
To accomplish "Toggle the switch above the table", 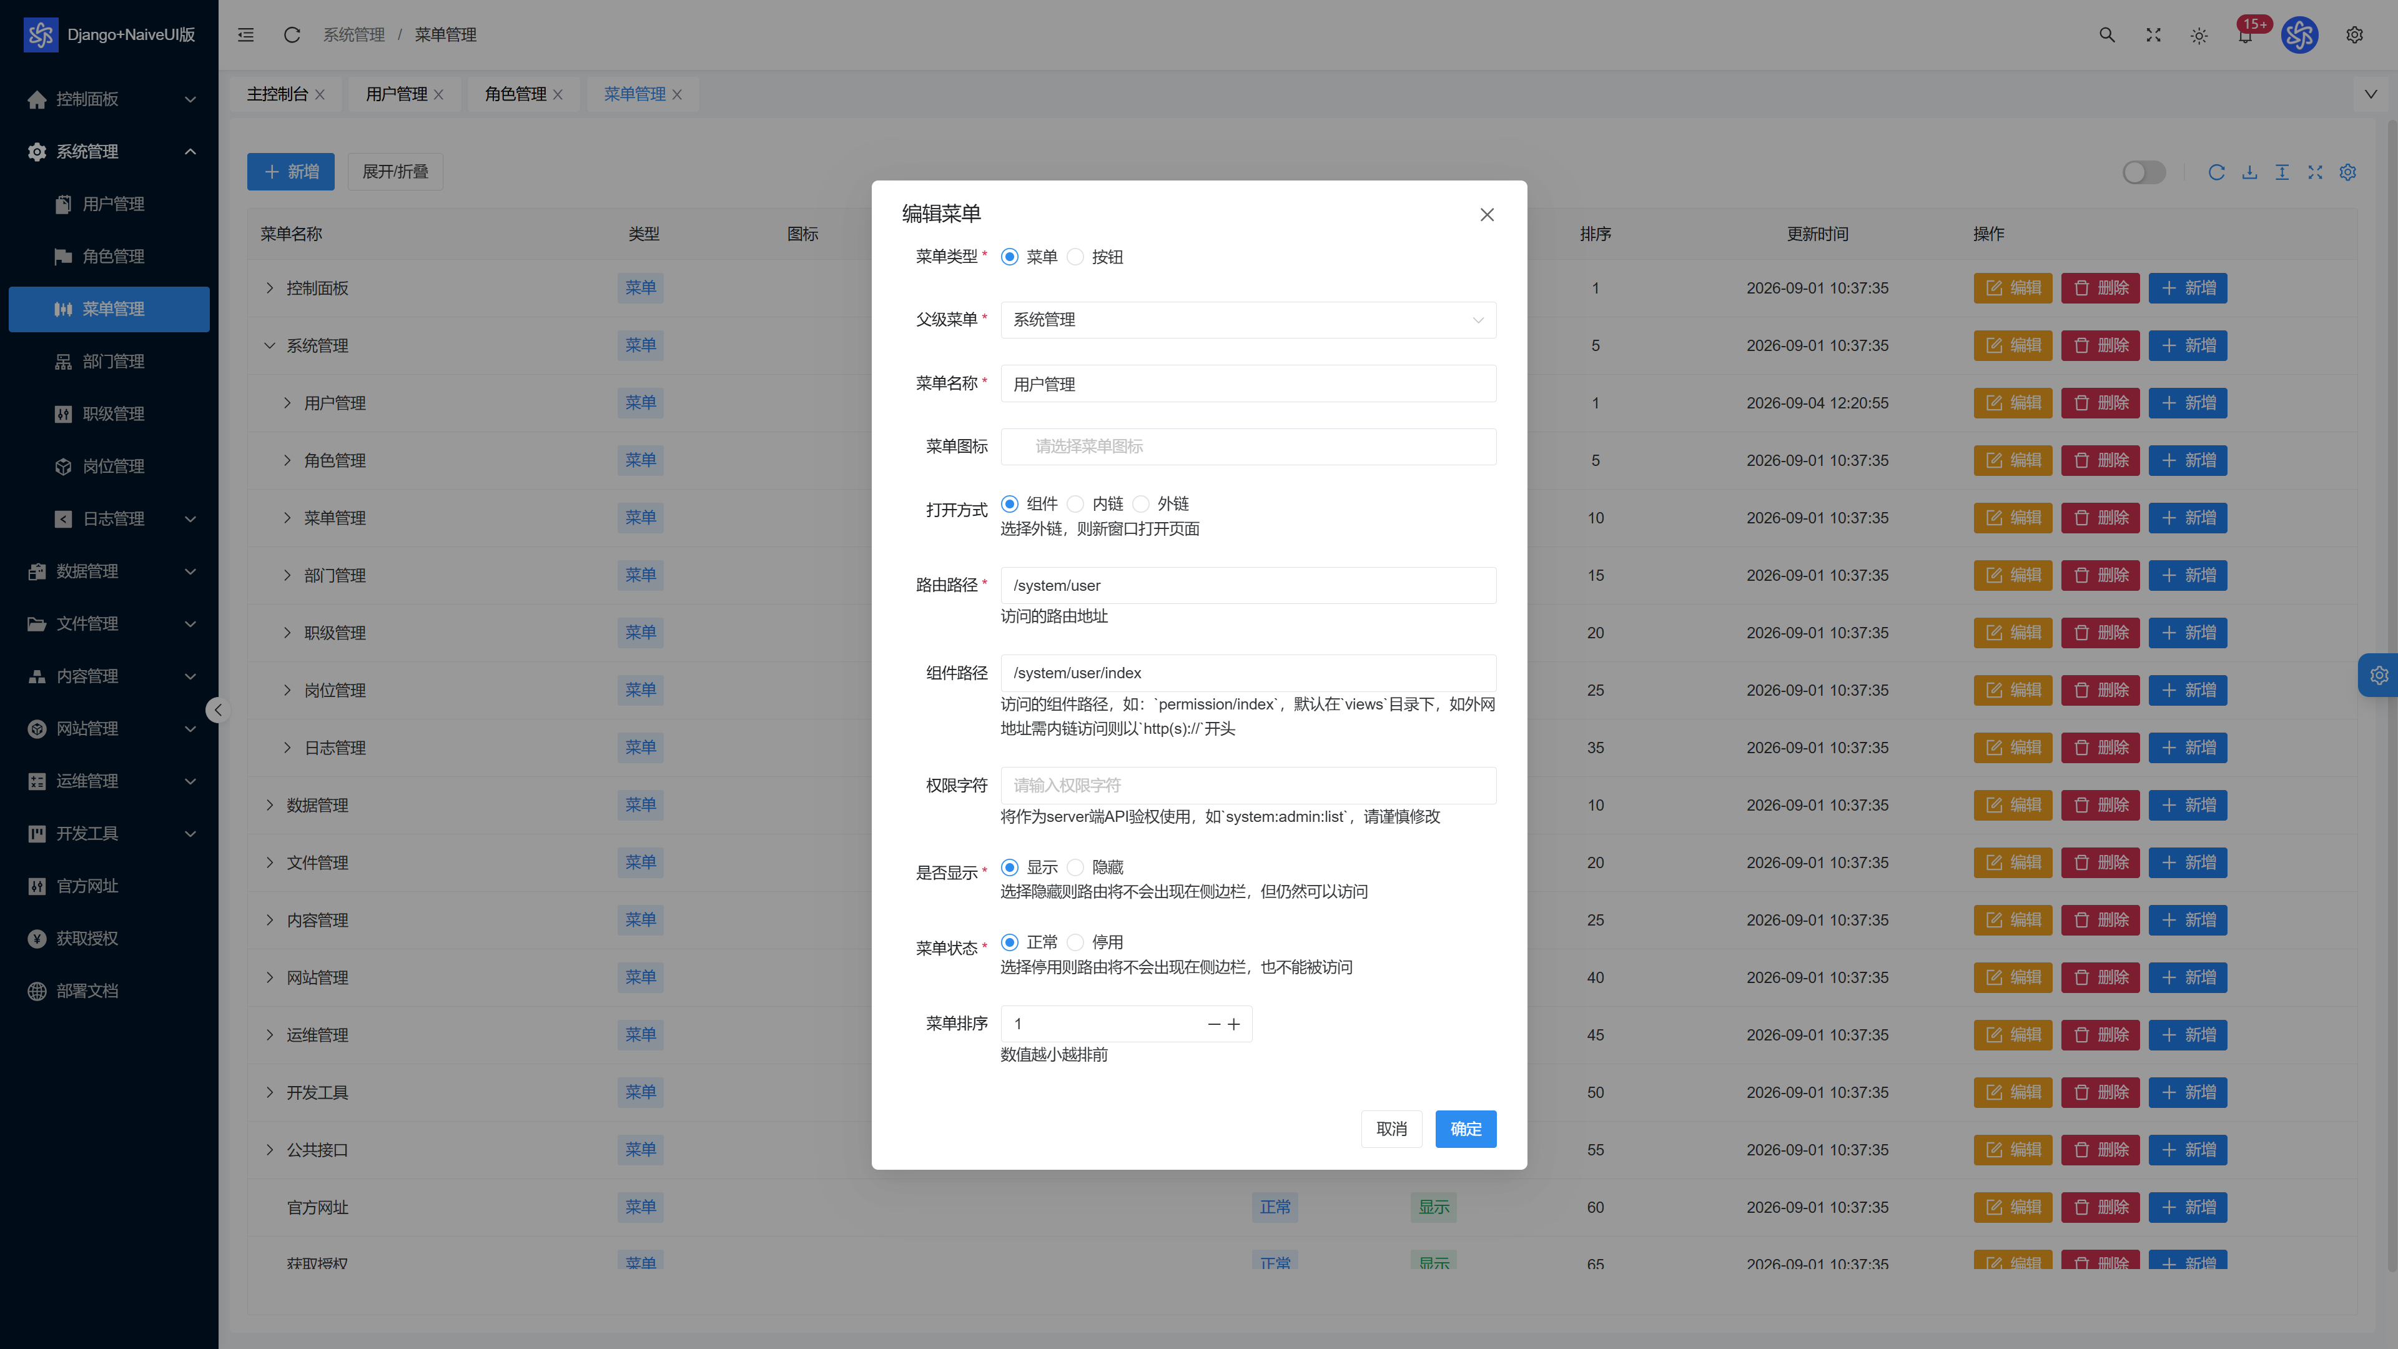I will (2144, 172).
